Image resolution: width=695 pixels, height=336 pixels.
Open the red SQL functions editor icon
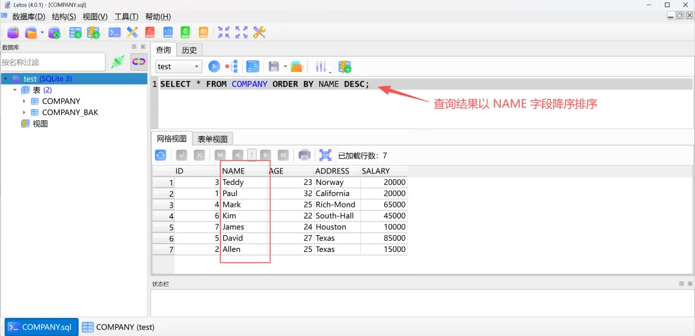pyautogui.click(x=150, y=32)
